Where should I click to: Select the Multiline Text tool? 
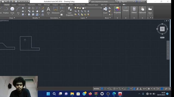[48, 10]
